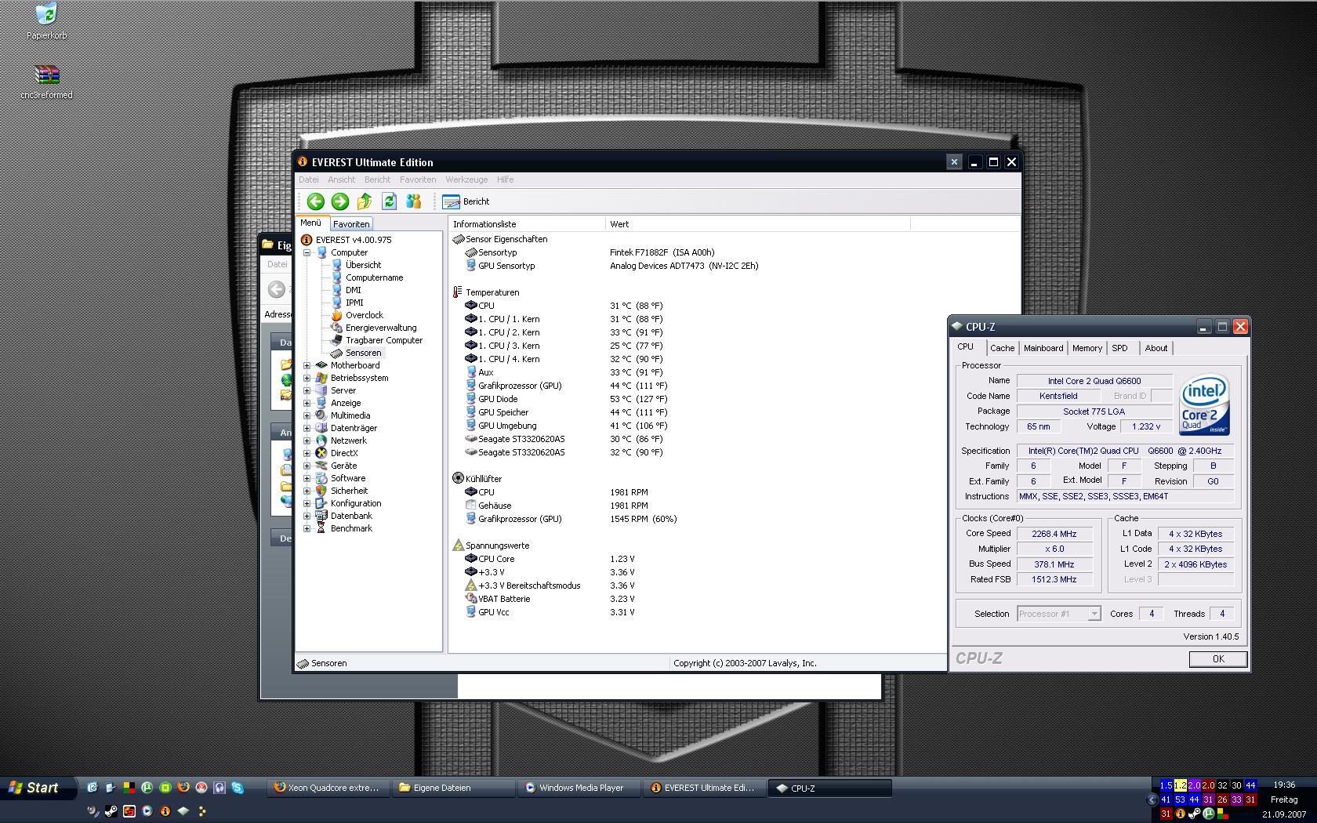The height and width of the screenshot is (823, 1317).
Task: Click the Users icon in EVEREST toolbar
Action: pyautogui.click(x=413, y=201)
